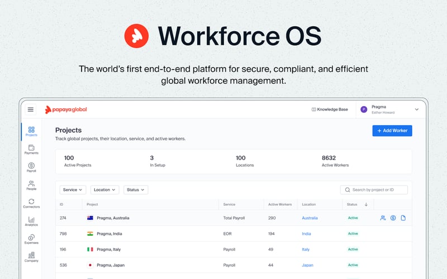The image size is (447, 279).
Task: Open the Service filter dropdown
Action: pyautogui.click(x=73, y=190)
